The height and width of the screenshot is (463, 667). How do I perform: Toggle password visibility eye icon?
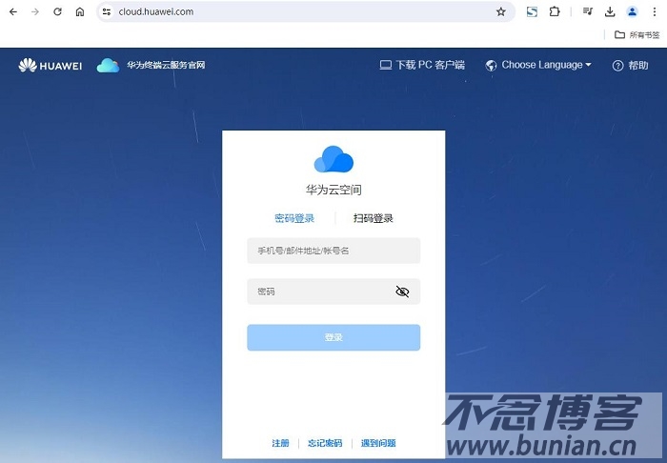[402, 292]
